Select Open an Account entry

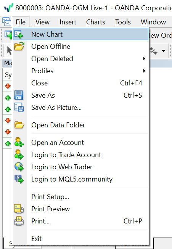tap(81, 143)
